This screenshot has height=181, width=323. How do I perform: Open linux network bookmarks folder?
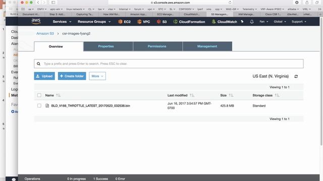tap(75, 9)
